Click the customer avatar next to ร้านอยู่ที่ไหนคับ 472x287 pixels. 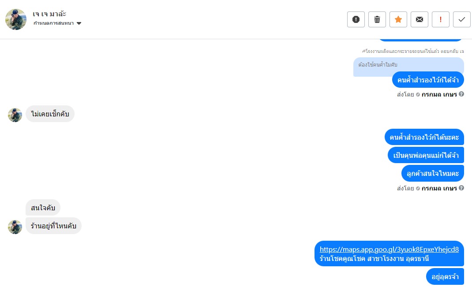pyautogui.click(x=15, y=227)
